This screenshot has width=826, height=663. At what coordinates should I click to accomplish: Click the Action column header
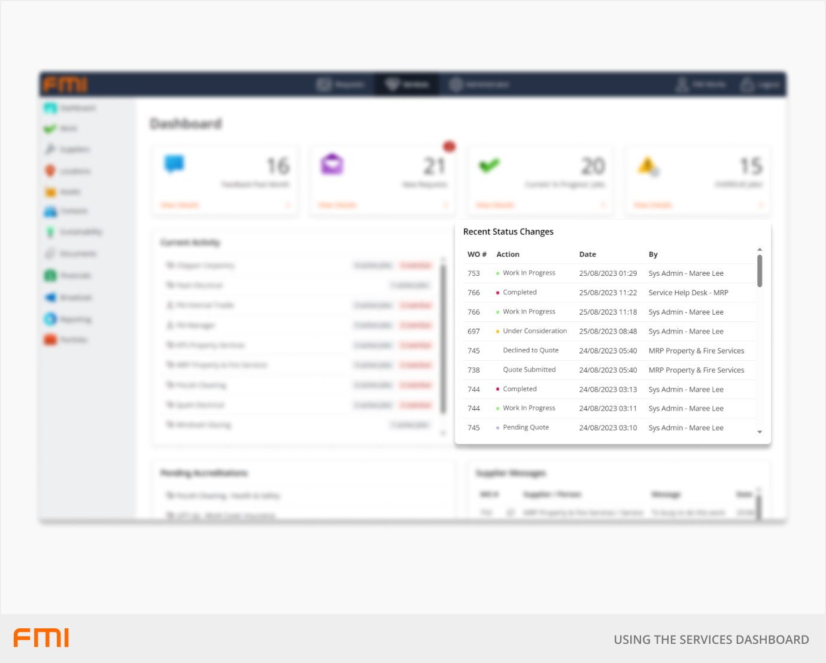coord(508,254)
